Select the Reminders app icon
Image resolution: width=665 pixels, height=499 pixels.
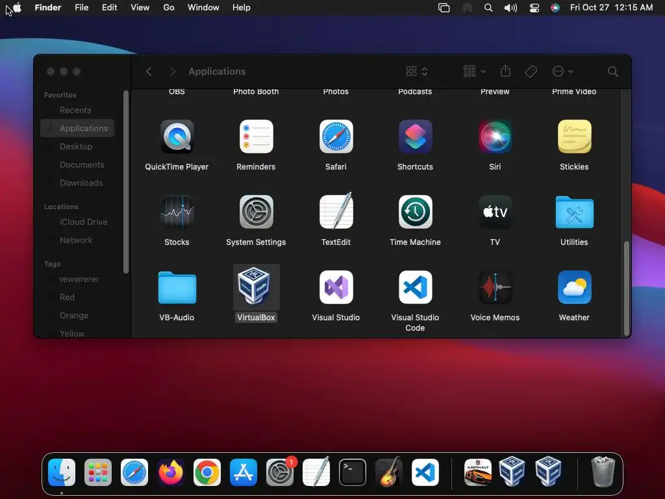point(256,136)
